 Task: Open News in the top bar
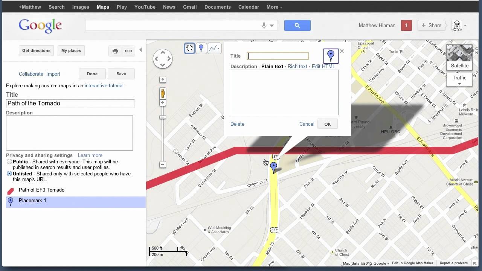click(x=169, y=7)
